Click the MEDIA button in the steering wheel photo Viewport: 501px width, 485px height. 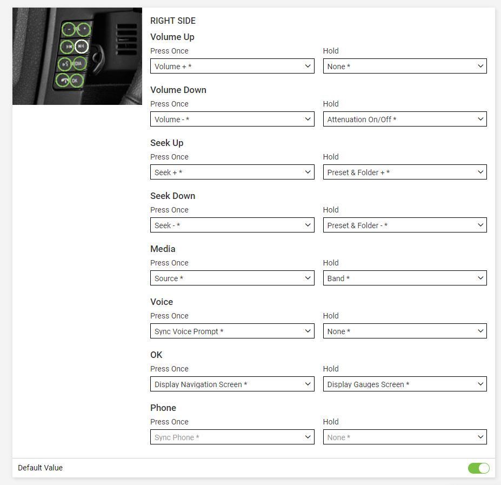click(79, 64)
